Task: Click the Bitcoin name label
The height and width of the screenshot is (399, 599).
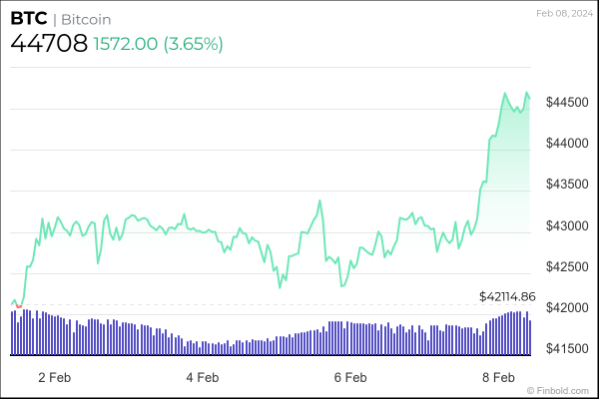Action: click(x=82, y=20)
